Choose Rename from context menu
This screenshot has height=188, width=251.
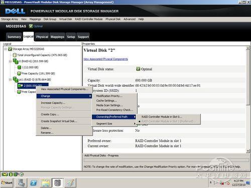64,133
